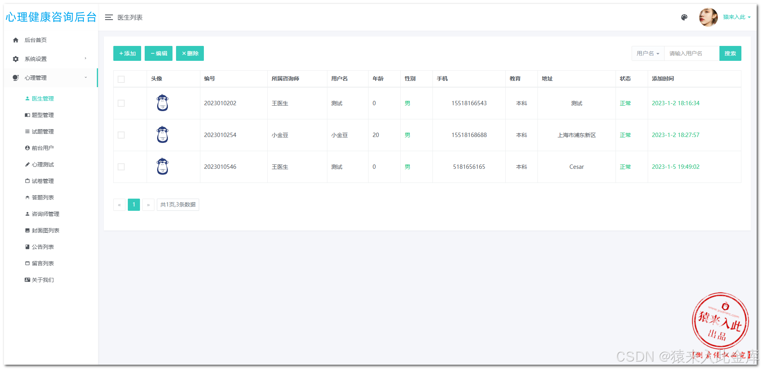Click phone number 15518168688
The image size is (761, 369).
coord(469,135)
